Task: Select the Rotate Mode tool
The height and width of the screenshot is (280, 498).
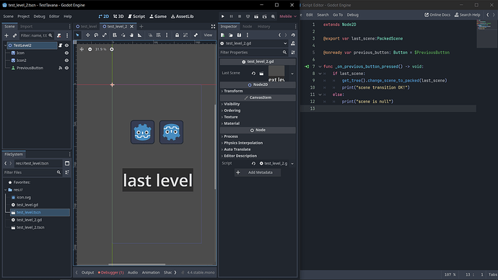Action: click(x=96, y=35)
